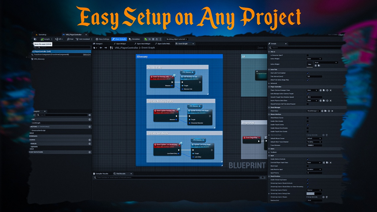The width and height of the screenshot is (377, 212).
Task: Click the Find Results search input field
Action: coord(177,178)
